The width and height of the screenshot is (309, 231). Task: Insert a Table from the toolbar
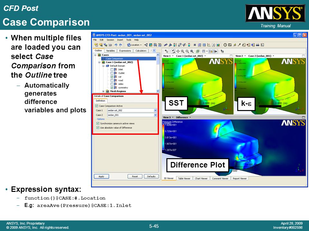pos(204,45)
